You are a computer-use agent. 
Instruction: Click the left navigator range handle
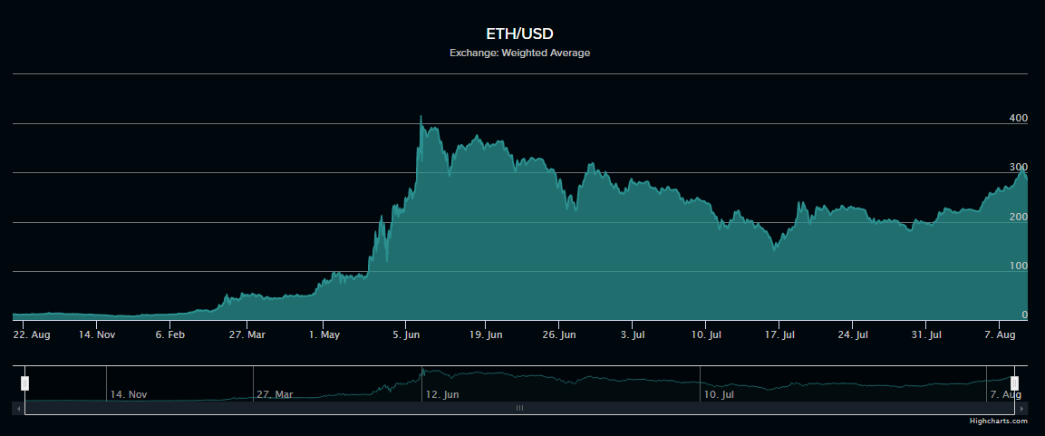pyautogui.click(x=24, y=383)
